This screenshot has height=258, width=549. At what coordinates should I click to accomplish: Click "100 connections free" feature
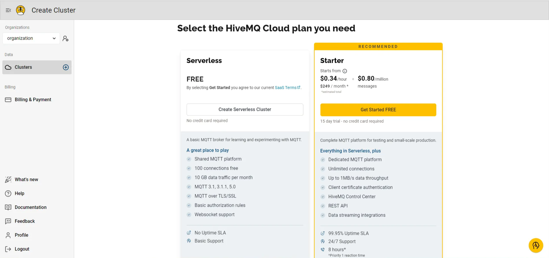click(x=216, y=168)
